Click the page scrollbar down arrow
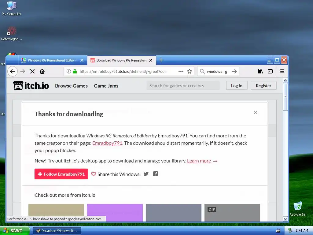This screenshot has height=235, width=313. tap(285, 219)
